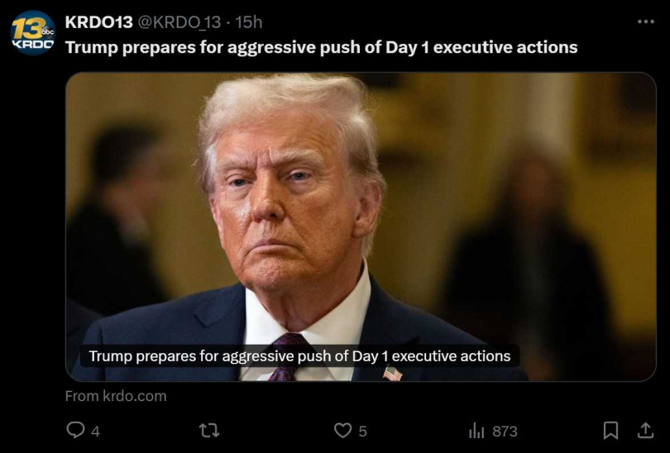
Task: Repost this KRDO13 tweet
Action: (209, 431)
